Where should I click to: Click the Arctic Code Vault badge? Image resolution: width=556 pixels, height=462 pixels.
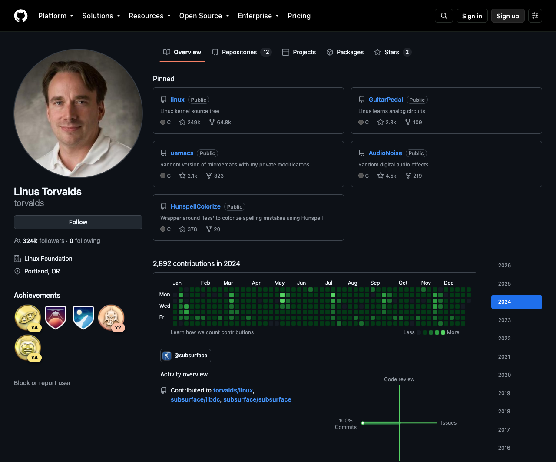pos(83,318)
